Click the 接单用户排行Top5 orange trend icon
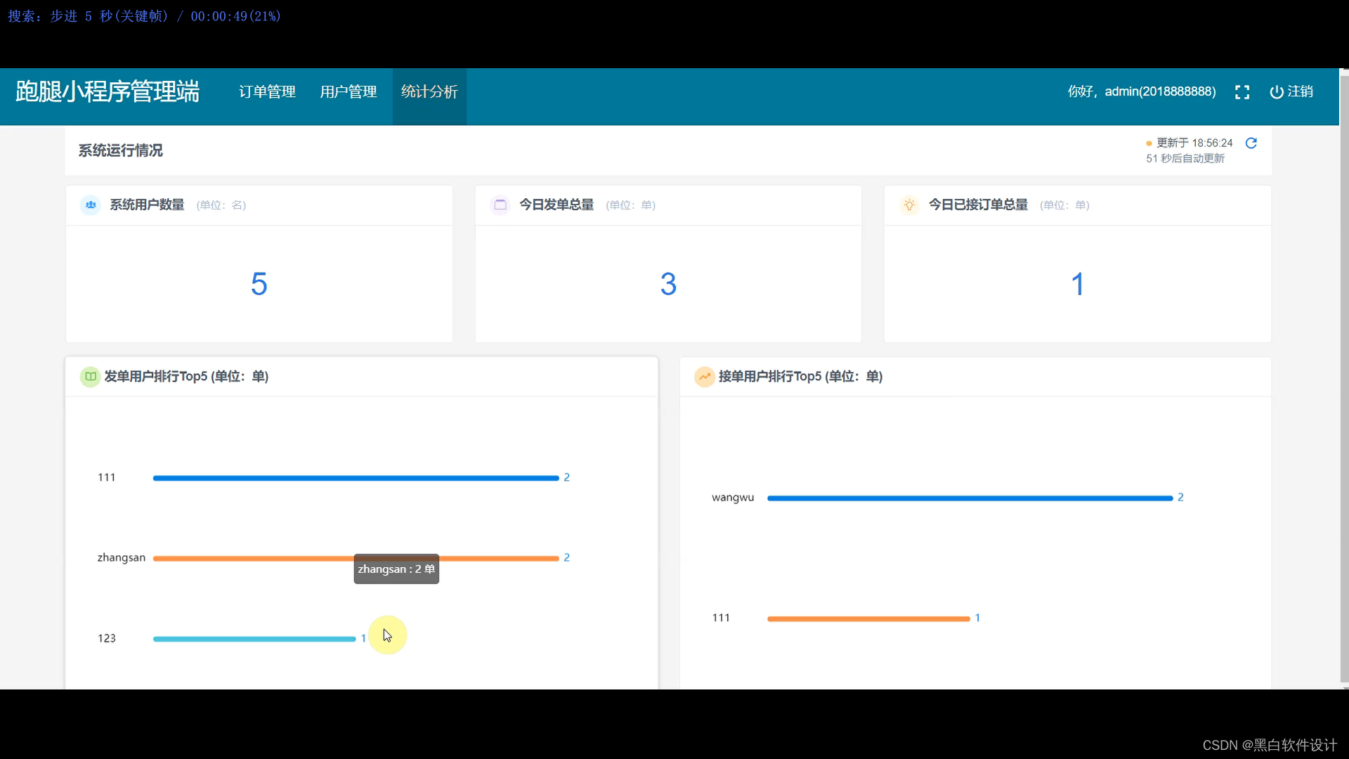This screenshot has height=759, width=1349. (705, 377)
